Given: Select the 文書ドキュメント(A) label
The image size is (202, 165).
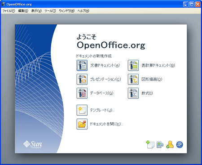Looking at the screenshot, I should pos(105,65).
